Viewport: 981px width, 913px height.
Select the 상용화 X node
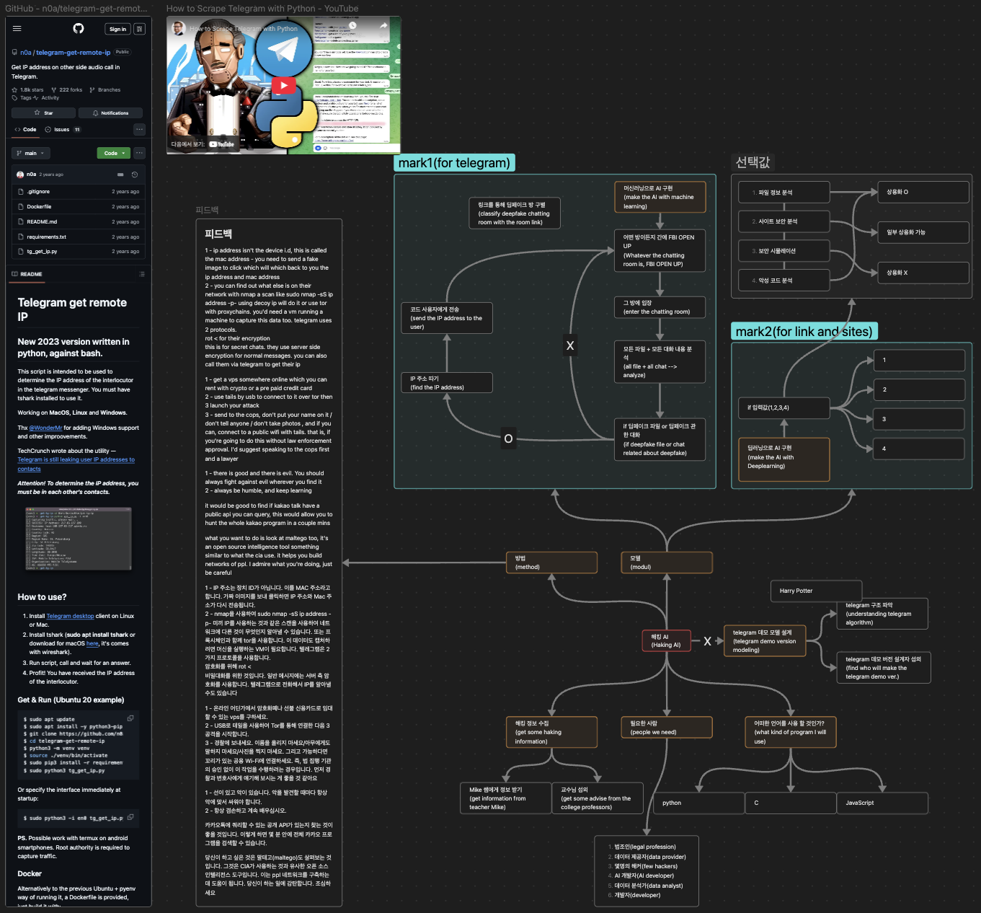click(x=923, y=273)
